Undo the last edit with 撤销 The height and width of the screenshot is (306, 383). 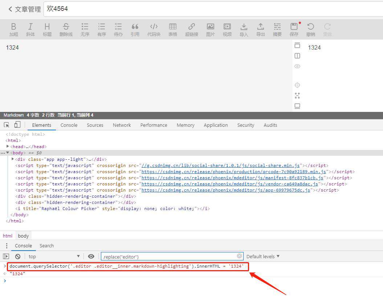click(x=311, y=29)
